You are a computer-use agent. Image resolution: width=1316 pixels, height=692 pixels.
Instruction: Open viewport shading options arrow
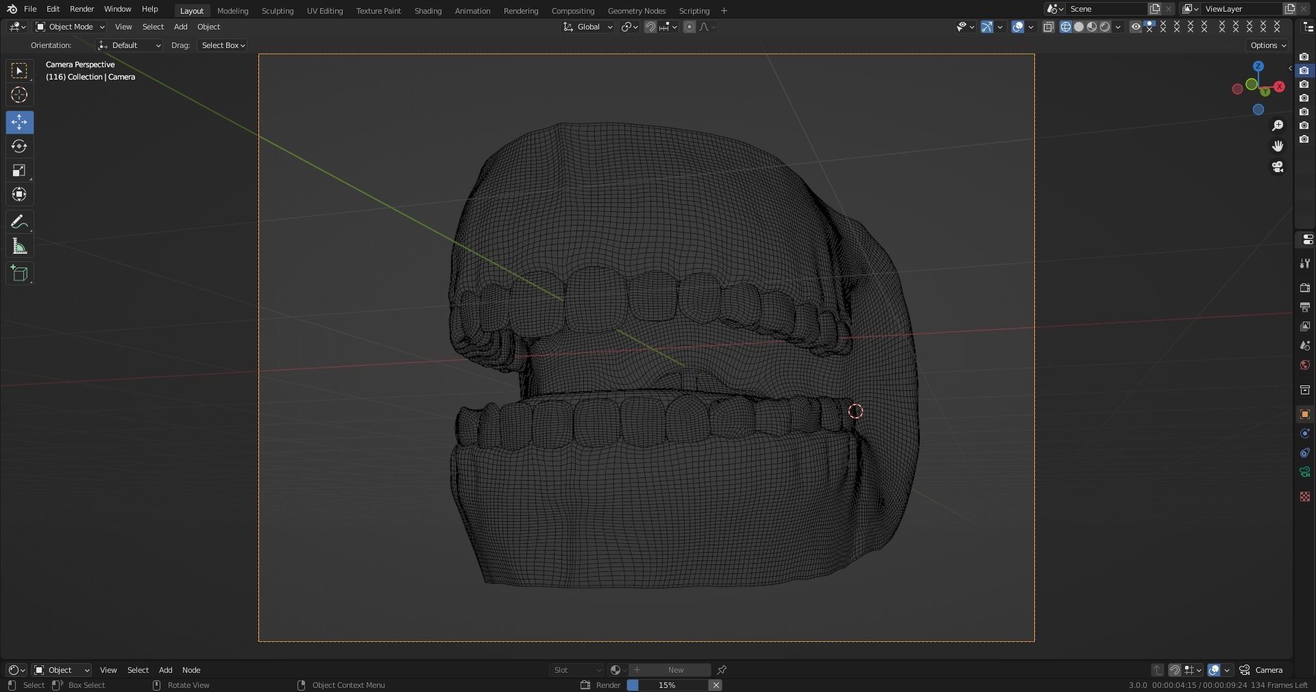click(1118, 27)
